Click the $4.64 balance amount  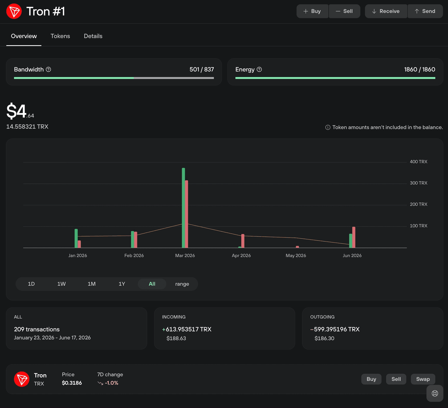[20, 111]
